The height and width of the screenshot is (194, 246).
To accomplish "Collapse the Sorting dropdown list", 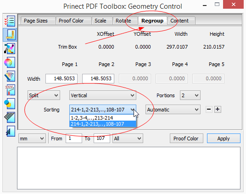I will pyautogui.click(x=103, y=110).
